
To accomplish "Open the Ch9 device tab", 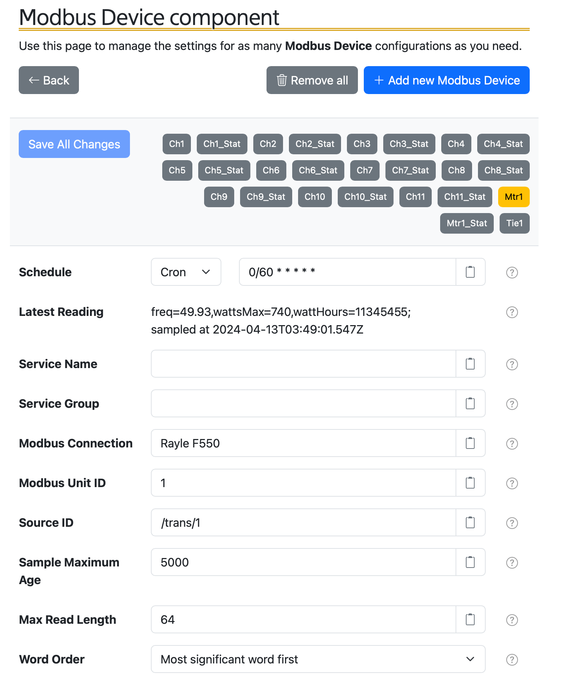I will [219, 197].
